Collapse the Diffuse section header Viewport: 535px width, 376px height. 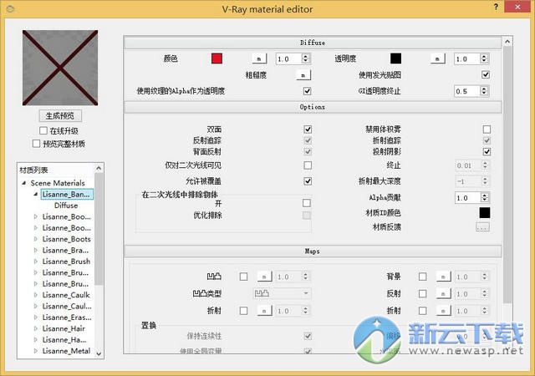click(313, 43)
